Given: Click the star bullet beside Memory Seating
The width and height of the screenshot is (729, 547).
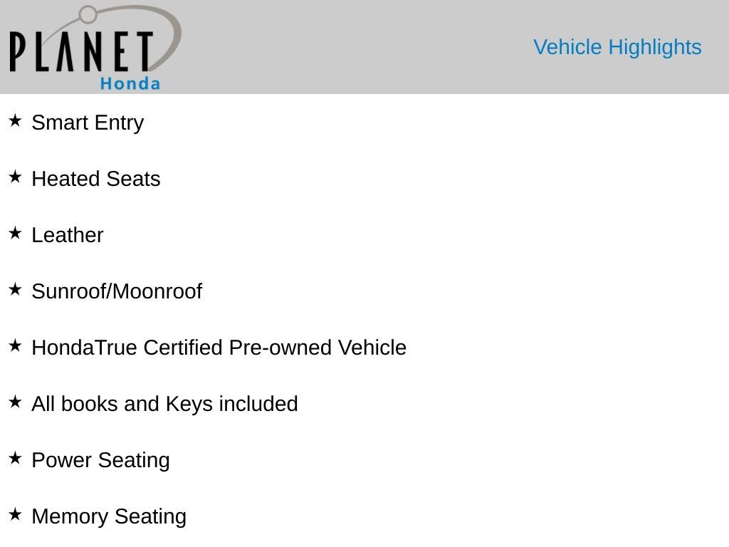Looking at the screenshot, I should pos(15,514).
